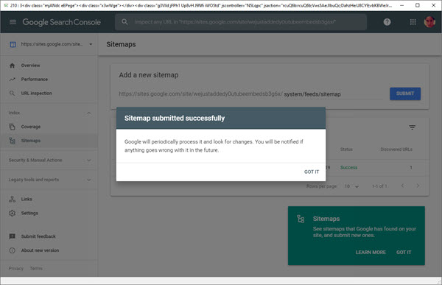Screen dimensions: 442x285
Task: Open the property selector dropdown
Action: [91, 44]
